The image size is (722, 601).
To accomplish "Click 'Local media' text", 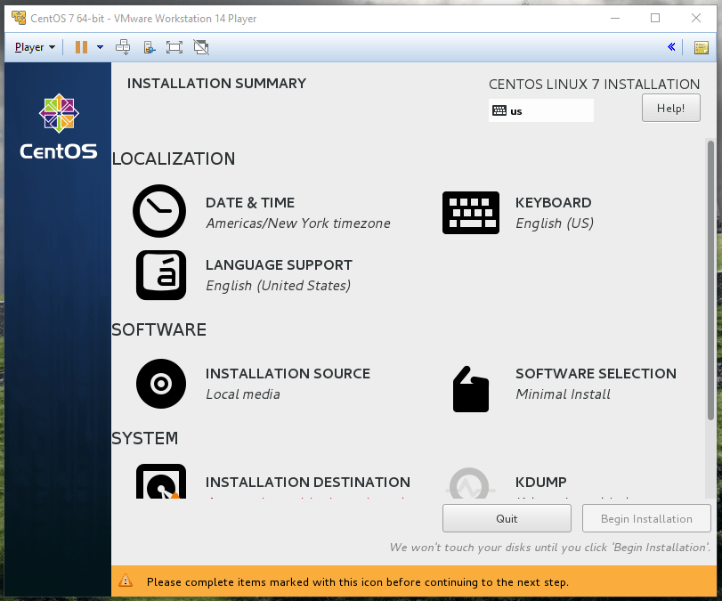I will tap(243, 394).
